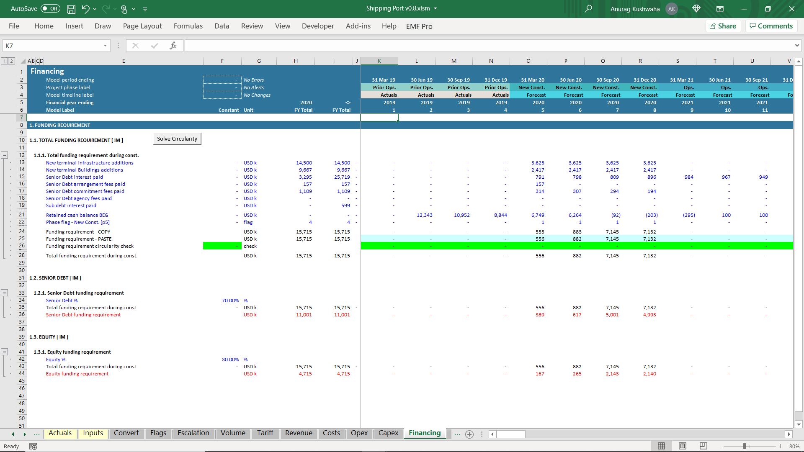Click the Undo arrow icon
804x452 pixels.
pos(85,9)
